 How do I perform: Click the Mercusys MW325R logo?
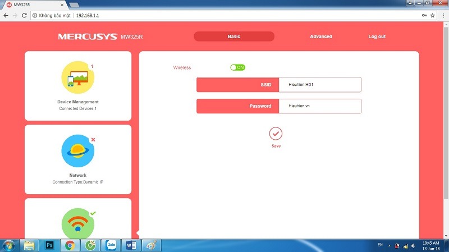(100, 36)
